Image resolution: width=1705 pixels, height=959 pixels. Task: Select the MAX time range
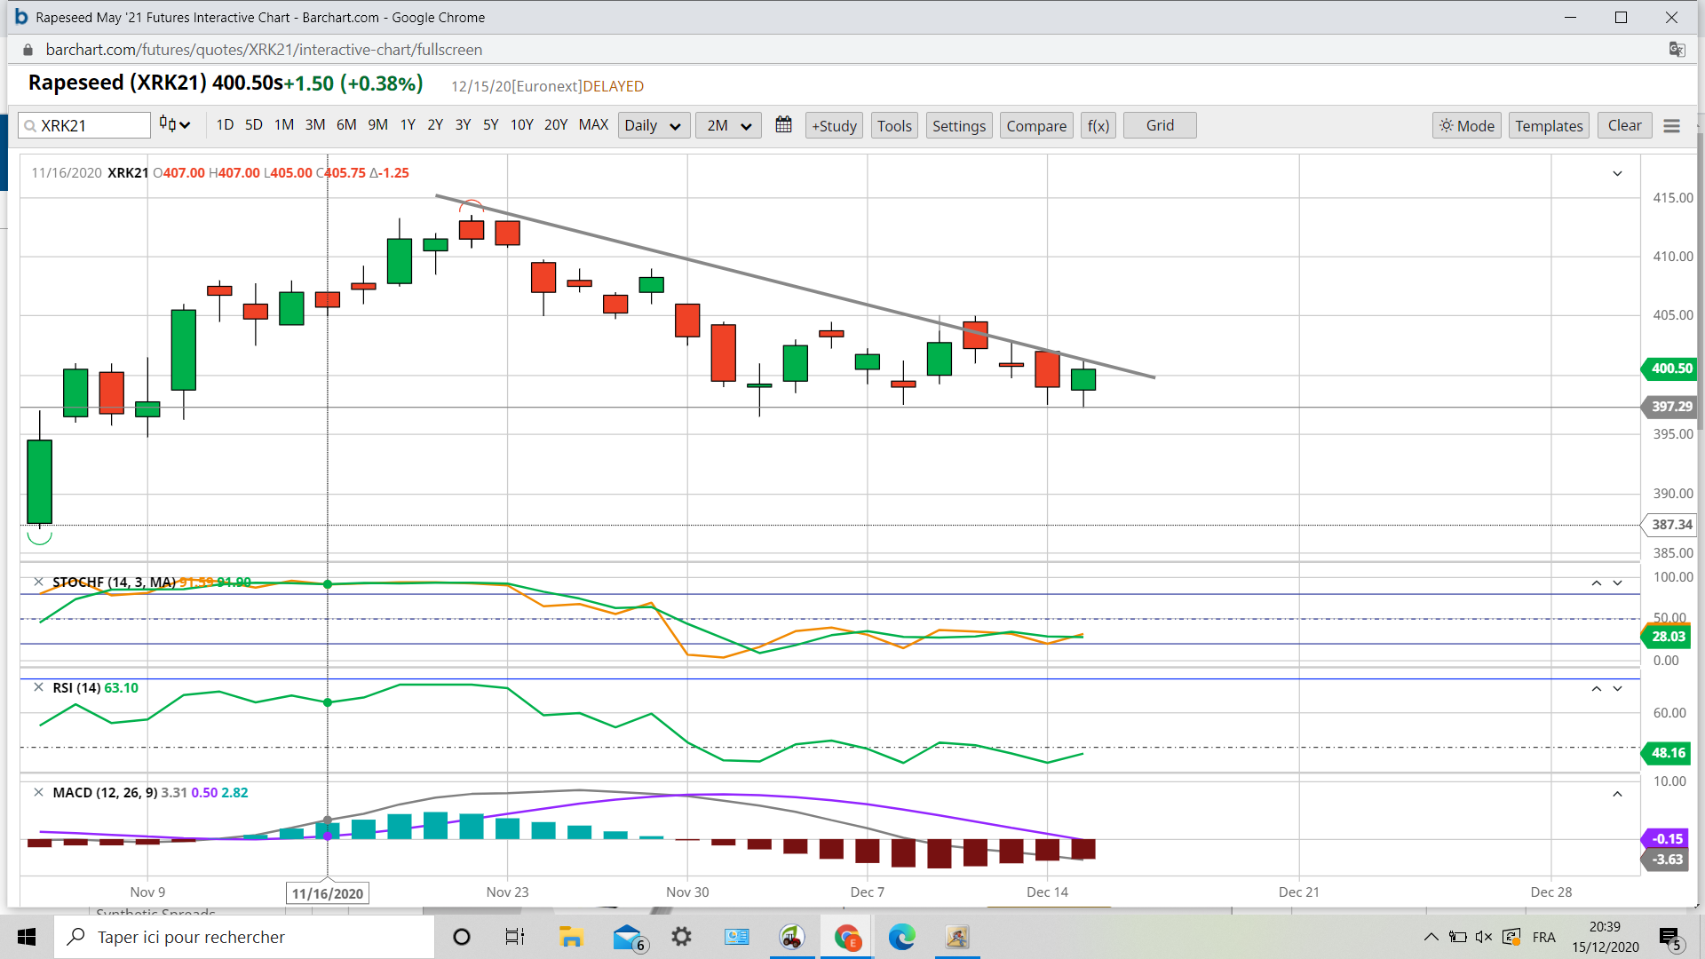pyautogui.click(x=593, y=125)
